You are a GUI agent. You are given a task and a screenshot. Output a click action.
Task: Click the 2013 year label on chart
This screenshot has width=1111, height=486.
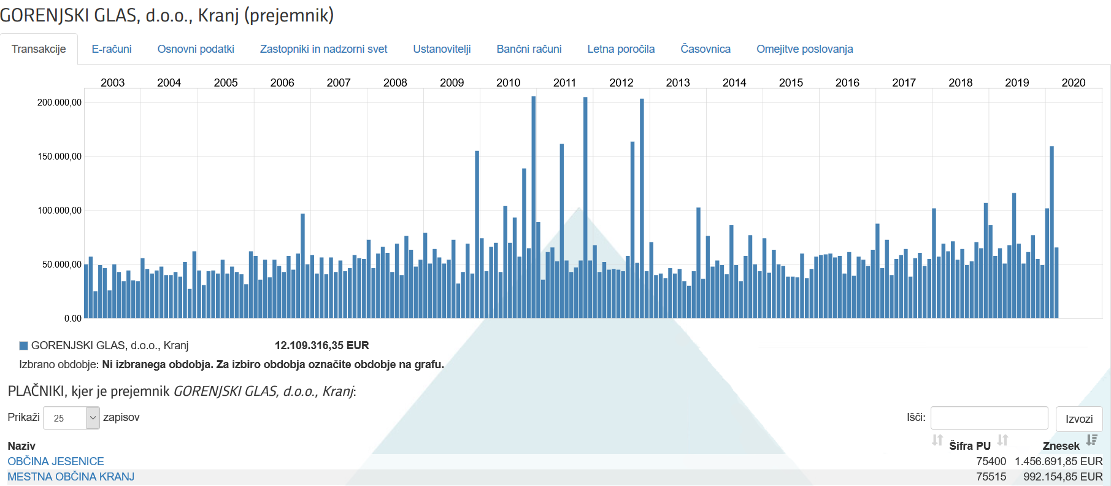tap(678, 83)
